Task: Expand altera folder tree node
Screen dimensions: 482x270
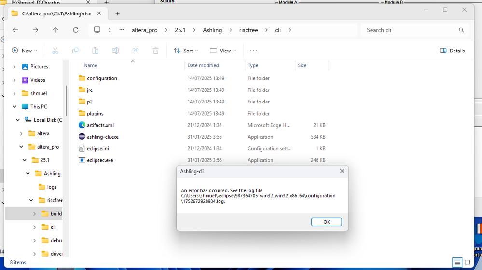Action: pyautogui.click(x=21, y=134)
